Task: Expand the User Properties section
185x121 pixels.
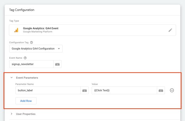Action: coord(12,114)
